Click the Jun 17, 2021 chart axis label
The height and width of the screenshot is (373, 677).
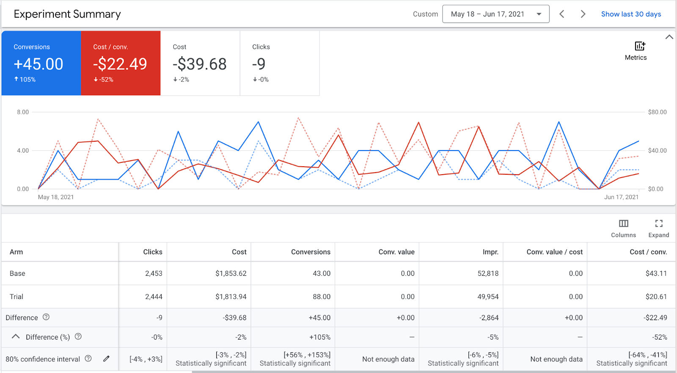[x=621, y=197]
